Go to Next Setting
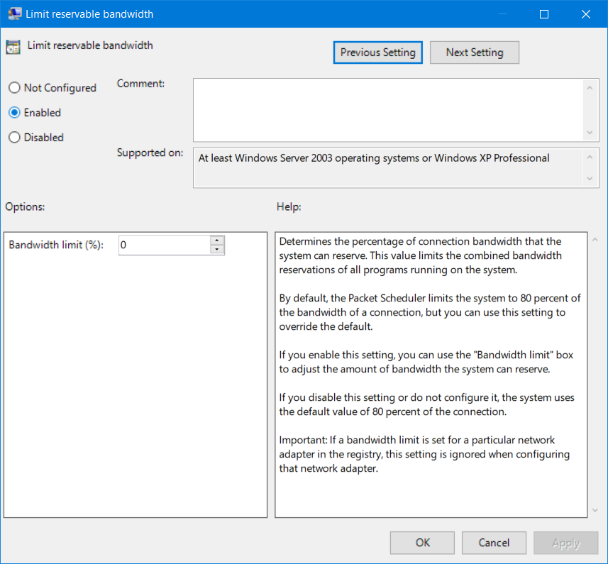The height and width of the screenshot is (564, 608). click(x=474, y=52)
